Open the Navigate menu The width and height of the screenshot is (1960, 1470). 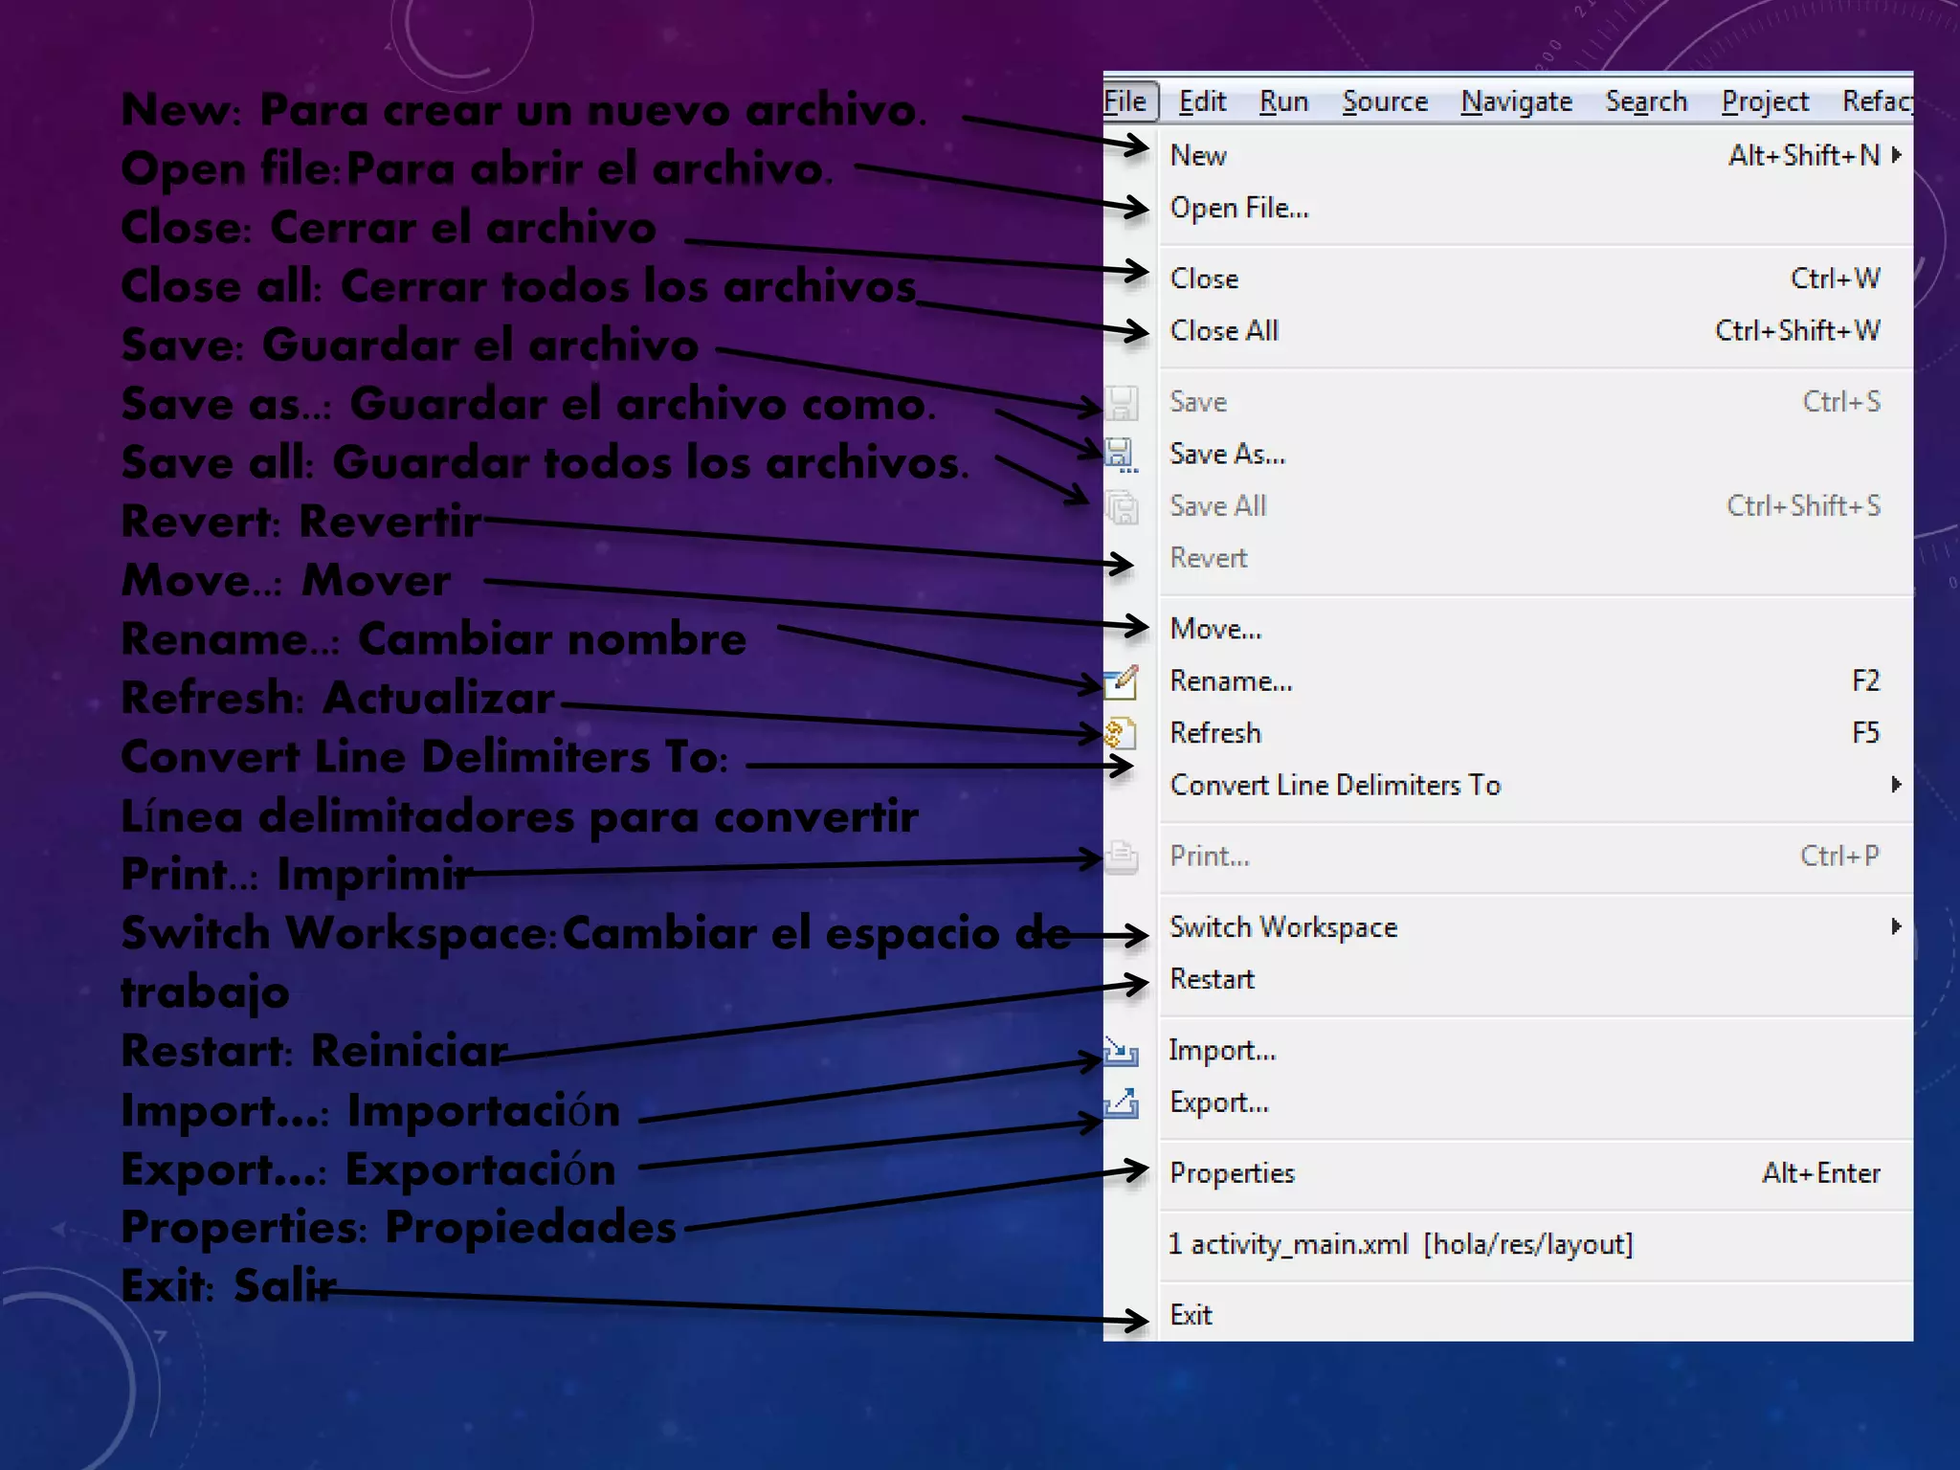(x=1517, y=101)
